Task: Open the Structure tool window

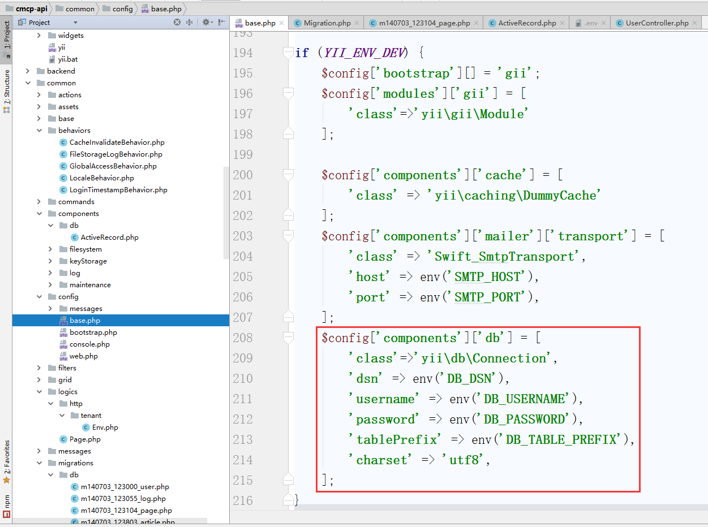Action: [x=6, y=88]
